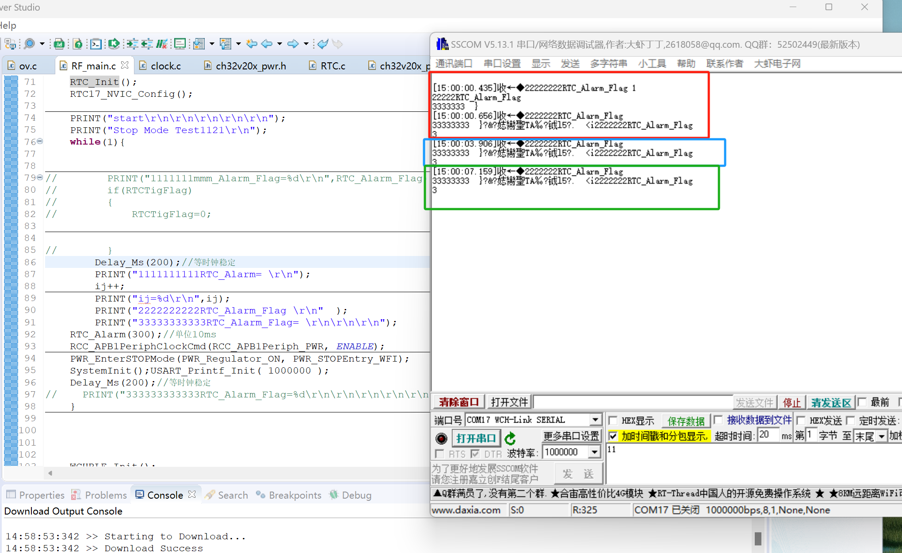The height and width of the screenshot is (553, 902).
Task: Click the last edit location icon
Action: click(252, 44)
